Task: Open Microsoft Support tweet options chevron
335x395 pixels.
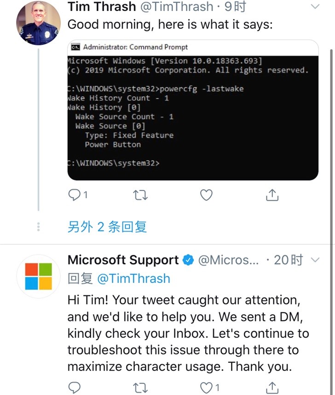Action: [x=315, y=260]
